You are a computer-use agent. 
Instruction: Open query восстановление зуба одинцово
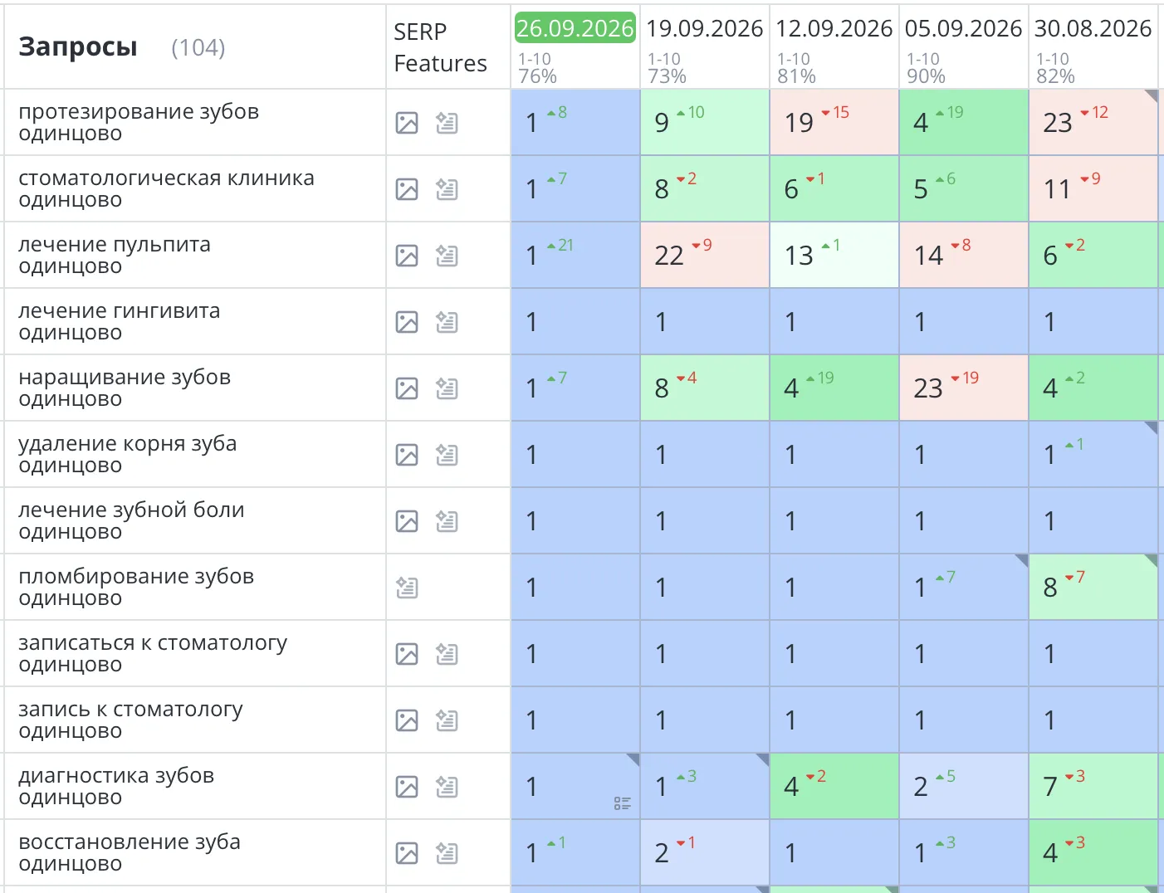tap(130, 852)
